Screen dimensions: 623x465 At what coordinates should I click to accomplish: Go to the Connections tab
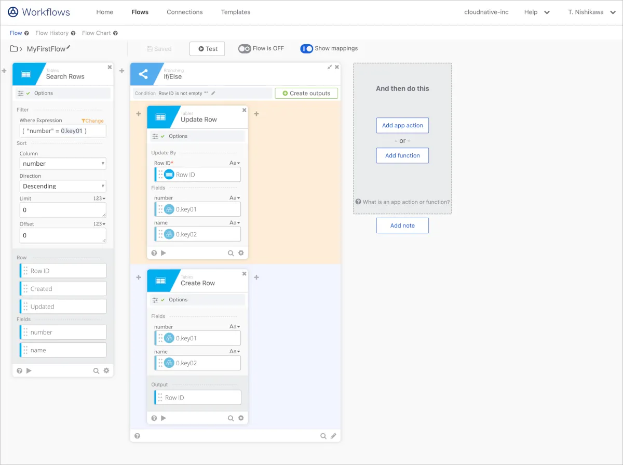pos(185,12)
